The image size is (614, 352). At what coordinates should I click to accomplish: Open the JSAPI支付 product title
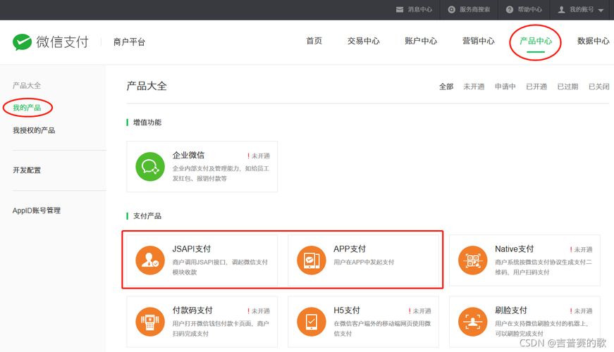(192, 249)
